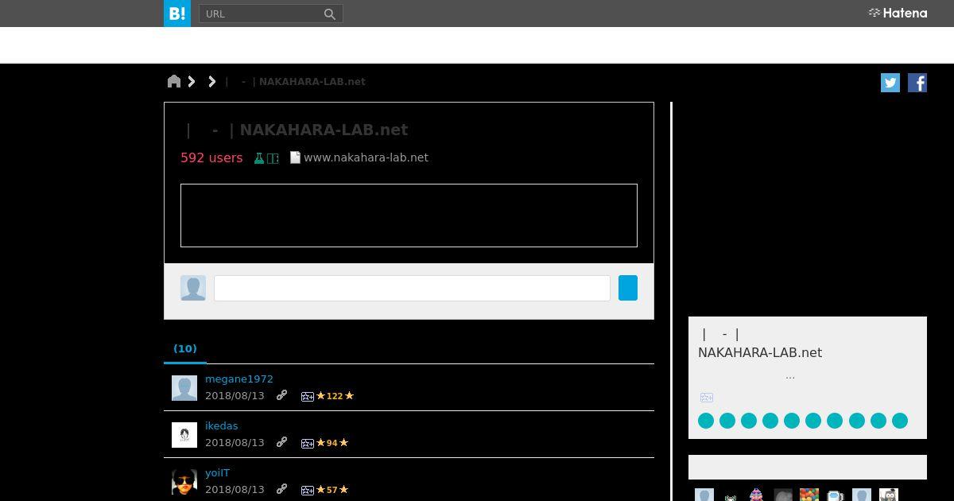Select the (10) comments tab
954x501 pixels.
tap(185, 348)
